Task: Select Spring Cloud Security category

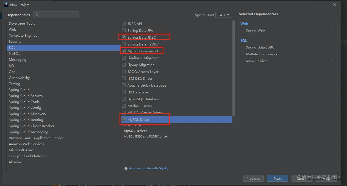Action: pyautogui.click(x=63, y=96)
